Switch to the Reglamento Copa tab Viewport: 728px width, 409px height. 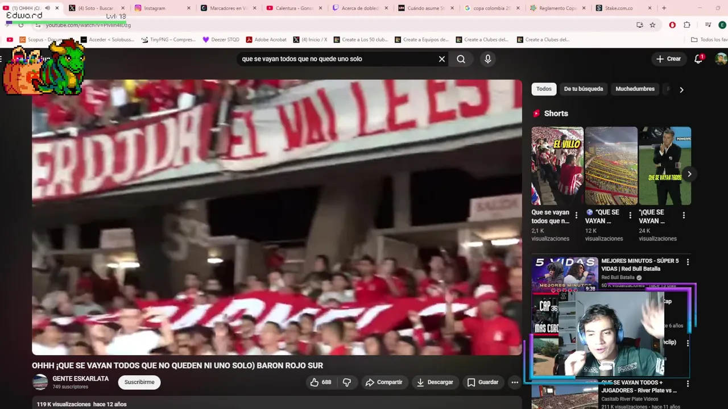pyautogui.click(x=557, y=8)
